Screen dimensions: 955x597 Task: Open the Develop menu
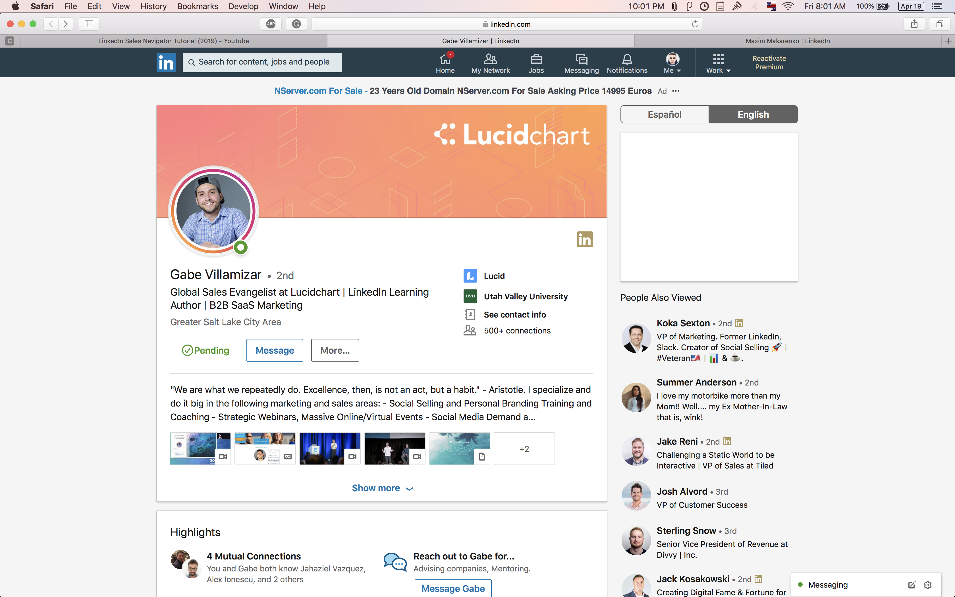click(243, 6)
